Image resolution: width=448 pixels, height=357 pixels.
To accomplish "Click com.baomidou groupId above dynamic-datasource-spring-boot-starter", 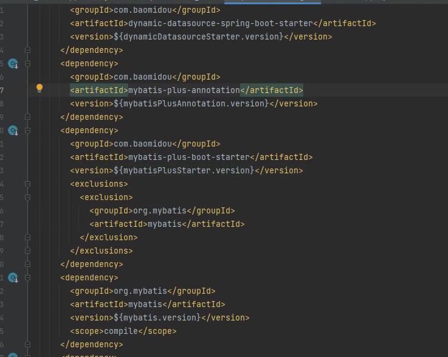I will pyautogui.click(x=143, y=10).
